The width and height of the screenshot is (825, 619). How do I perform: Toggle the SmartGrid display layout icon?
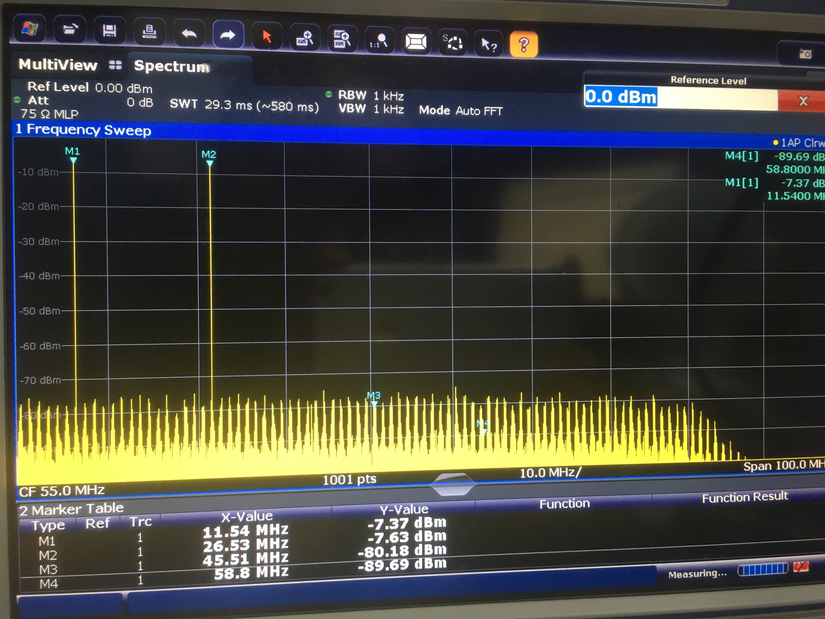pos(416,41)
